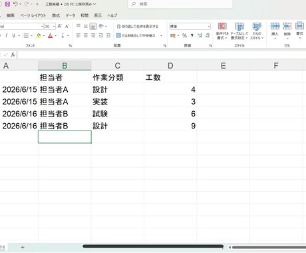Increase the font size
306x253 pixels.
tap(59, 26)
